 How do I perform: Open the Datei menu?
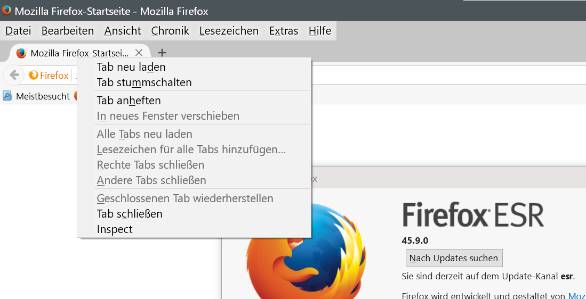point(18,31)
